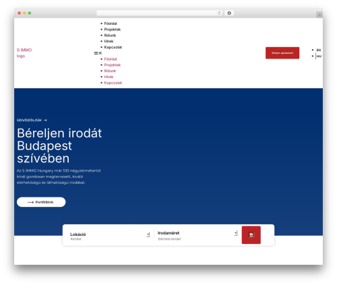Click the browser address bar
The width and height of the screenshot is (337, 285).
click(x=160, y=13)
